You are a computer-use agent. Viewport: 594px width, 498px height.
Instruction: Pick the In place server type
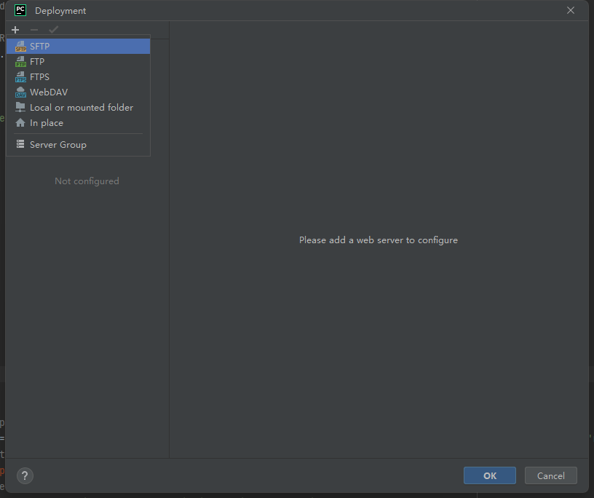(x=79, y=123)
